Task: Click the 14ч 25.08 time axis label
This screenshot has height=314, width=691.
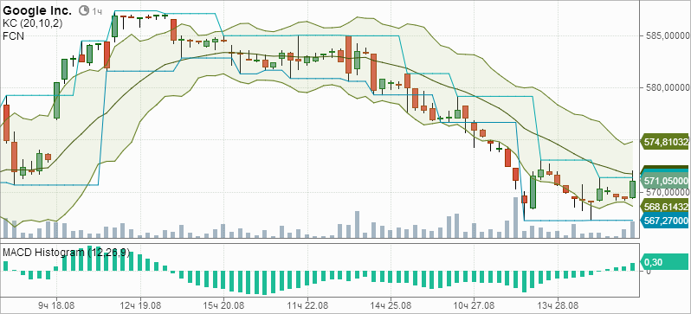Action: click(x=391, y=305)
